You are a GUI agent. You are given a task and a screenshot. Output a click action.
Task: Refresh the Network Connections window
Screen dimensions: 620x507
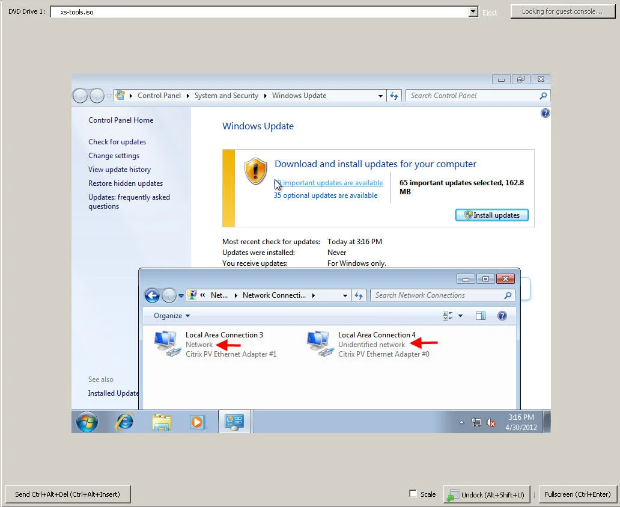359,295
